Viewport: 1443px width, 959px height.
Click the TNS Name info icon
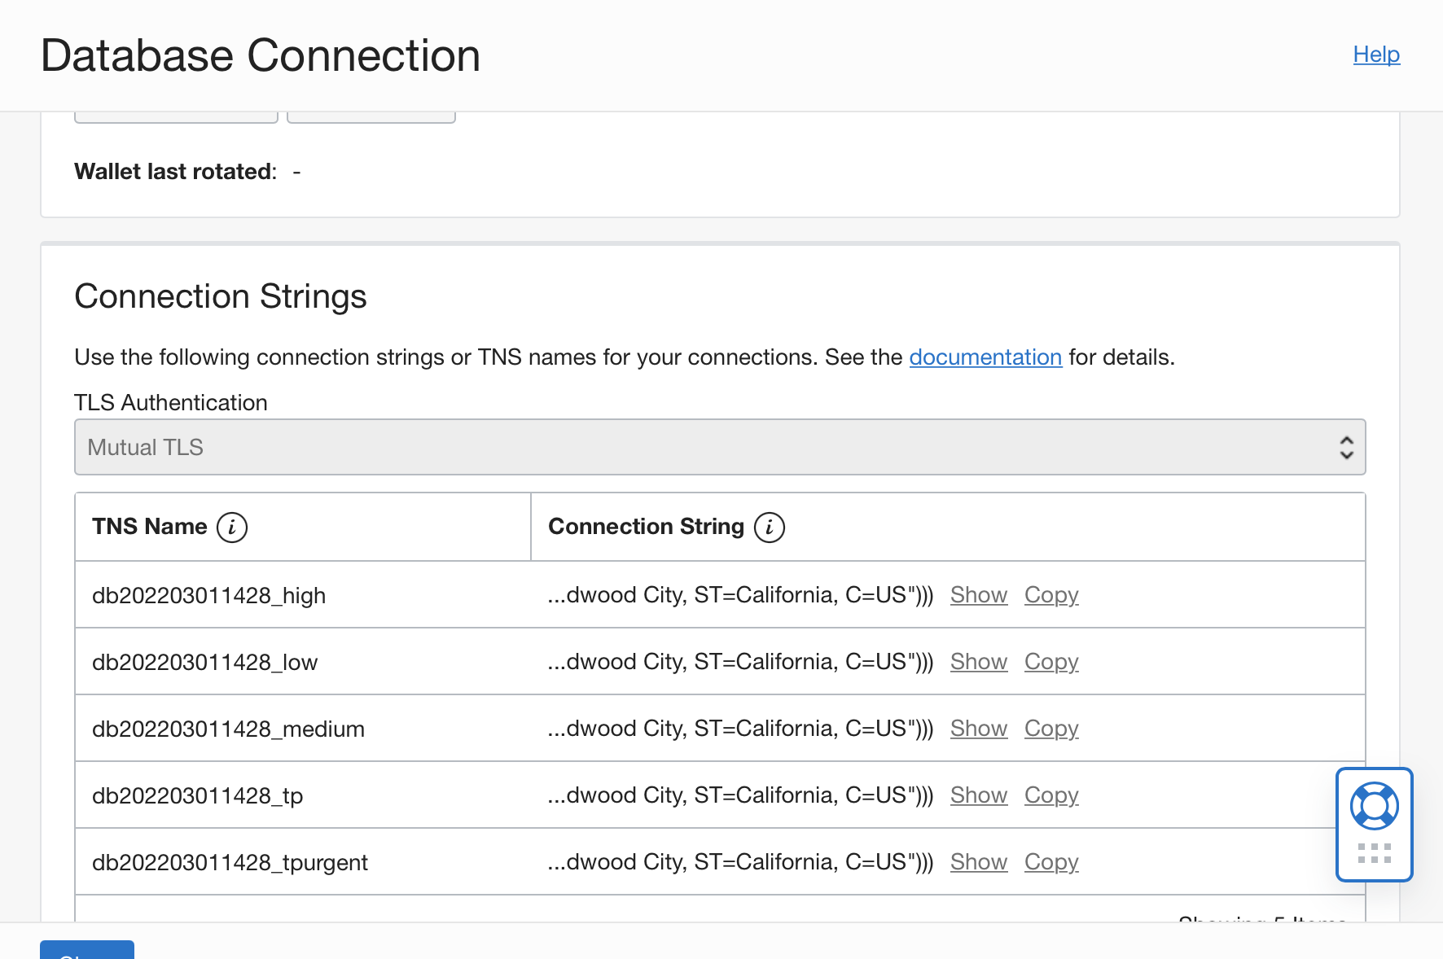(x=232, y=528)
